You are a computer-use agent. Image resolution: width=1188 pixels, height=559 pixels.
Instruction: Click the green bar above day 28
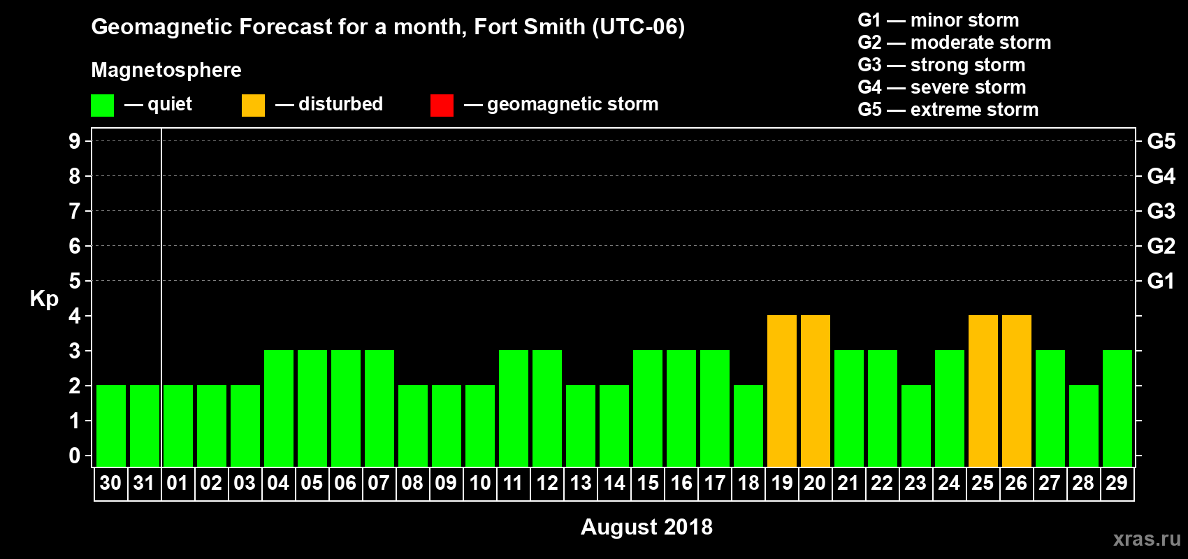click(1084, 426)
